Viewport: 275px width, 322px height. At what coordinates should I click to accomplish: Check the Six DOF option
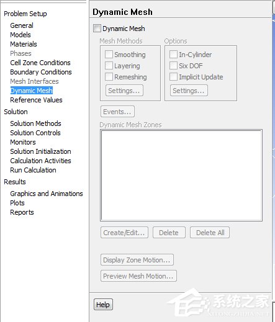pos(173,66)
